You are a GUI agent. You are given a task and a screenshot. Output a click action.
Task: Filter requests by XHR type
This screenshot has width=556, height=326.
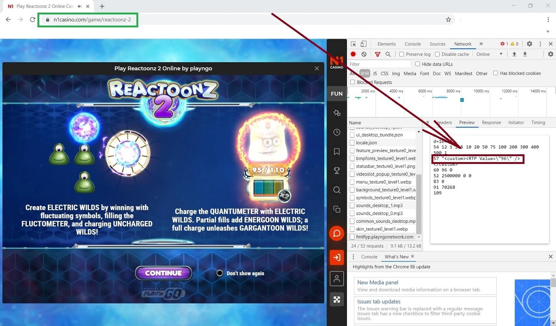(365, 73)
